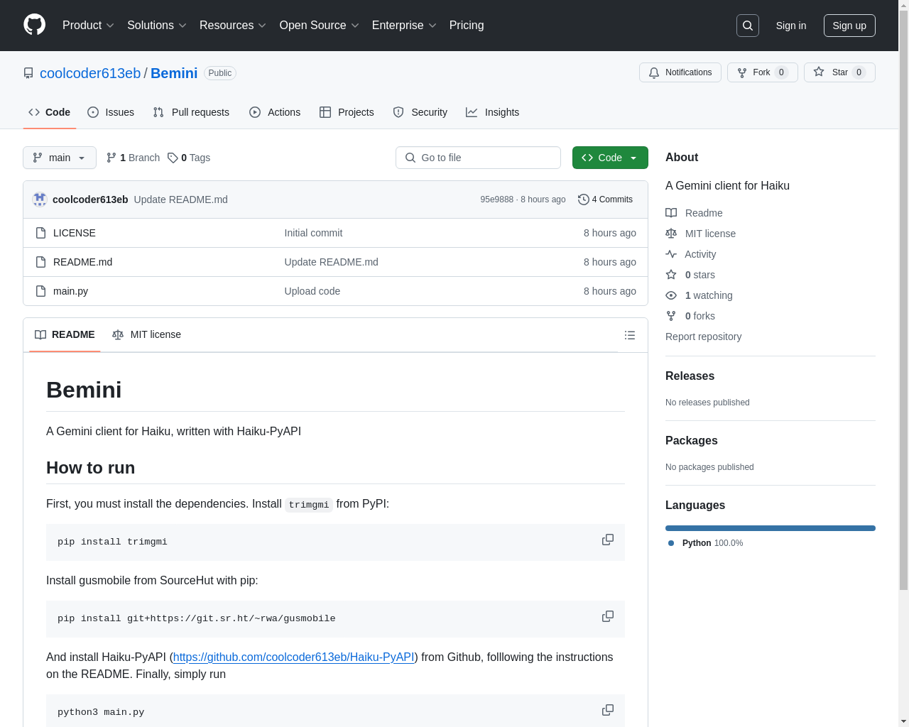
Task: Fork the Bemini repository
Action: coord(763,72)
